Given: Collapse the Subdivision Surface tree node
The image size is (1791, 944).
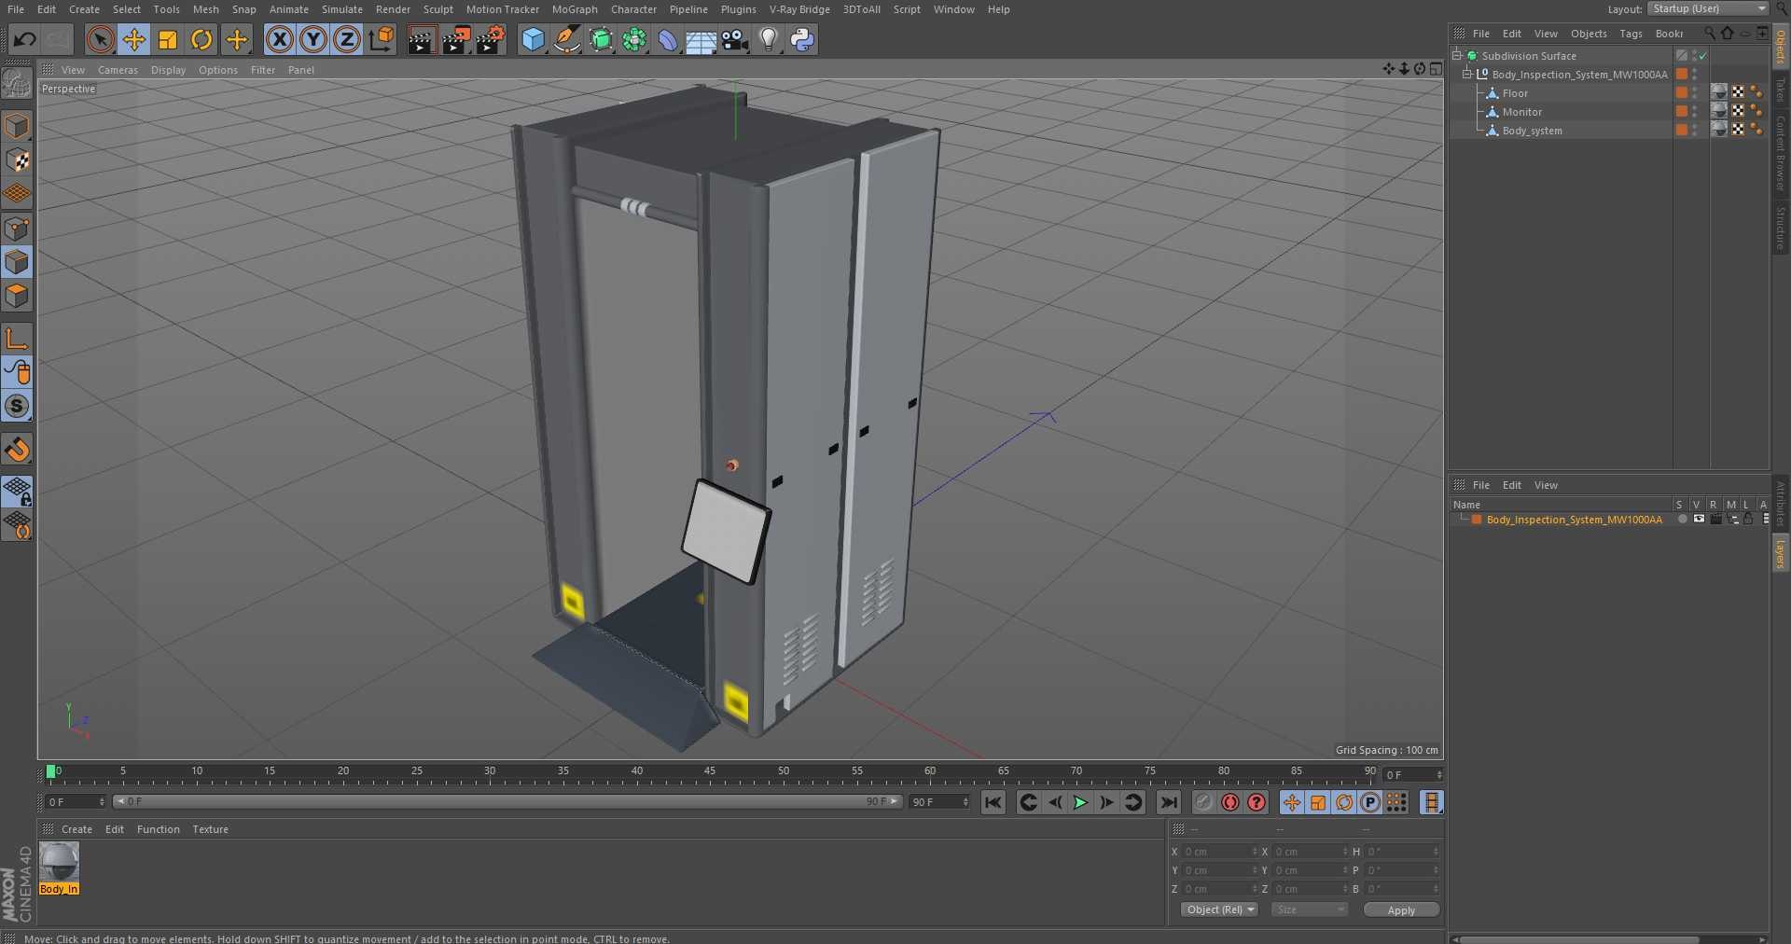Looking at the screenshot, I should 1457,56.
